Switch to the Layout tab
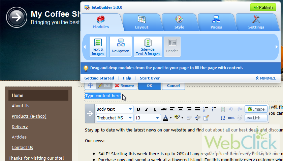The height and width of the screenshot is (161, 283). tap(141, 22)
